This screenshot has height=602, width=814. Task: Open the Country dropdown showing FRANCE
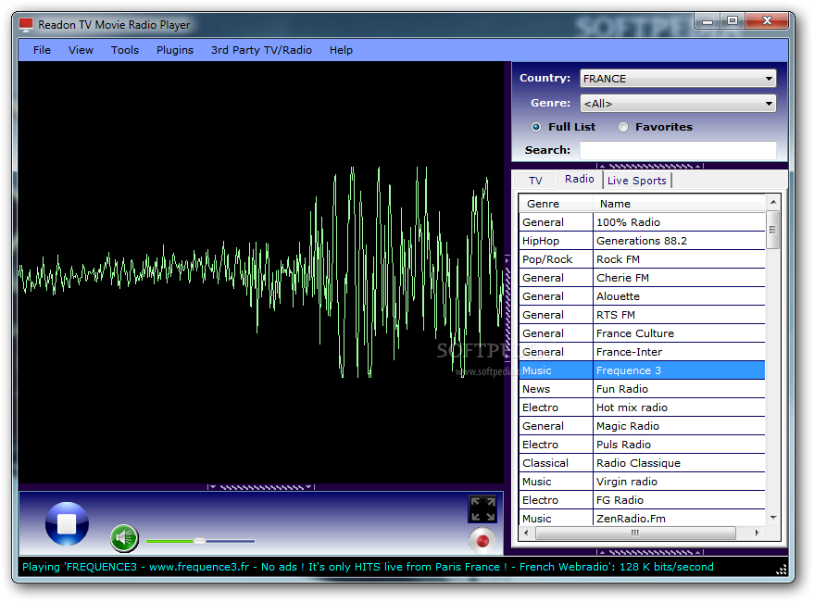(x=678, y=79)
